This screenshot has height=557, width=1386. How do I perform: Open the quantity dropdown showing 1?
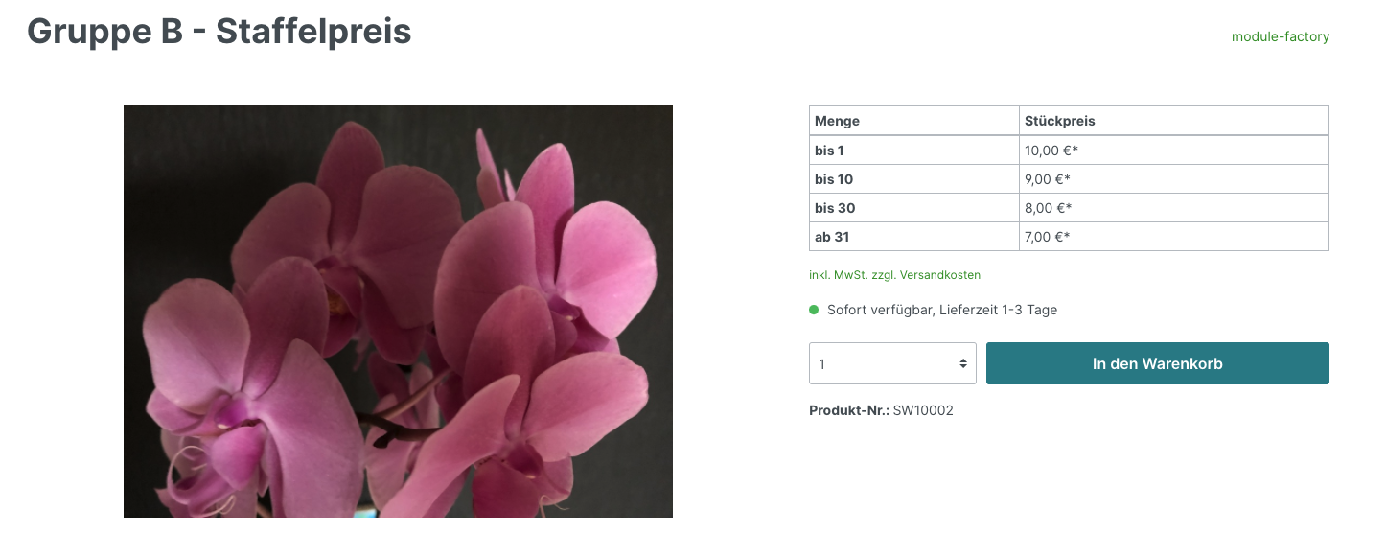coord(892,363)
